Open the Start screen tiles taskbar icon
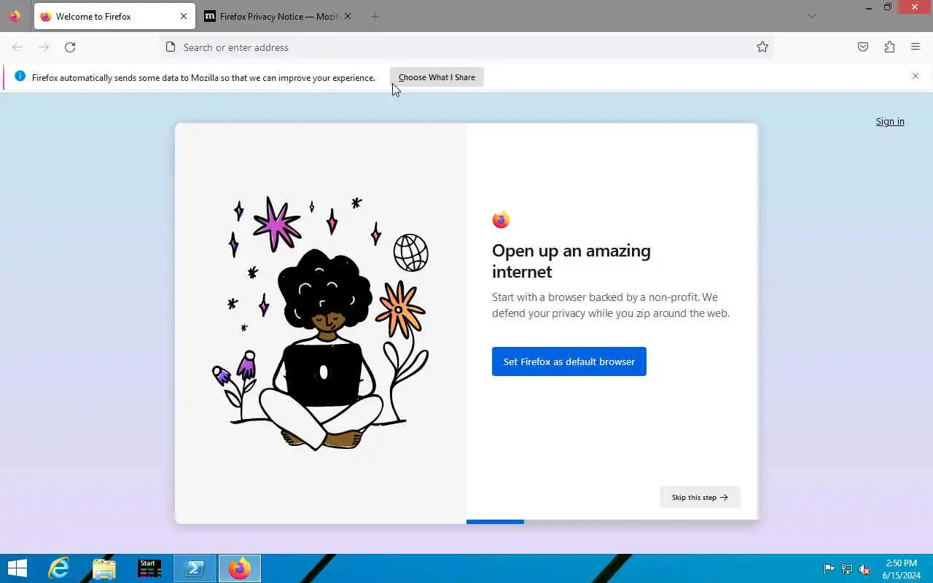 (149, 568)
